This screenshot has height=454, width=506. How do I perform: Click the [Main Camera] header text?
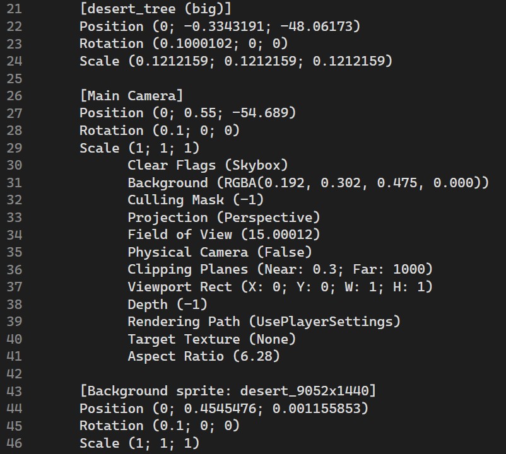tap(131, 96)
